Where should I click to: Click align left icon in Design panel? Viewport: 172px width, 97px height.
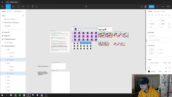tap(149, 15)
